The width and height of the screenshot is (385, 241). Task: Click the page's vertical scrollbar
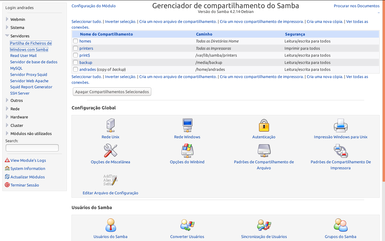click(383, 90)
